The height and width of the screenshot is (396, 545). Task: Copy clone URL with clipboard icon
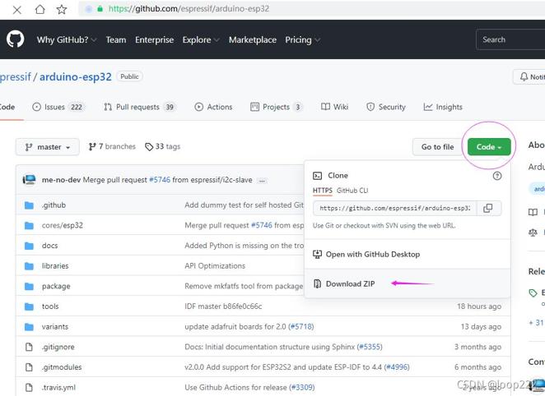(487, 208)
